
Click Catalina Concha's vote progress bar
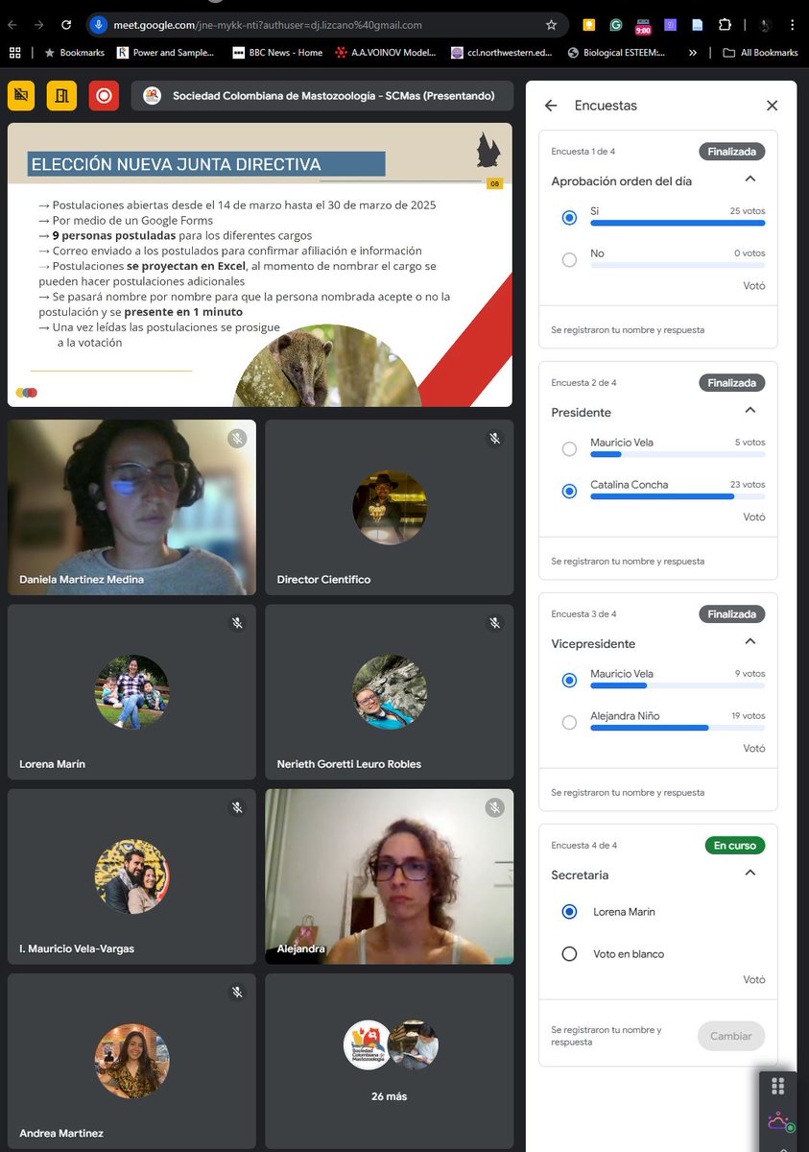point(678,496)
